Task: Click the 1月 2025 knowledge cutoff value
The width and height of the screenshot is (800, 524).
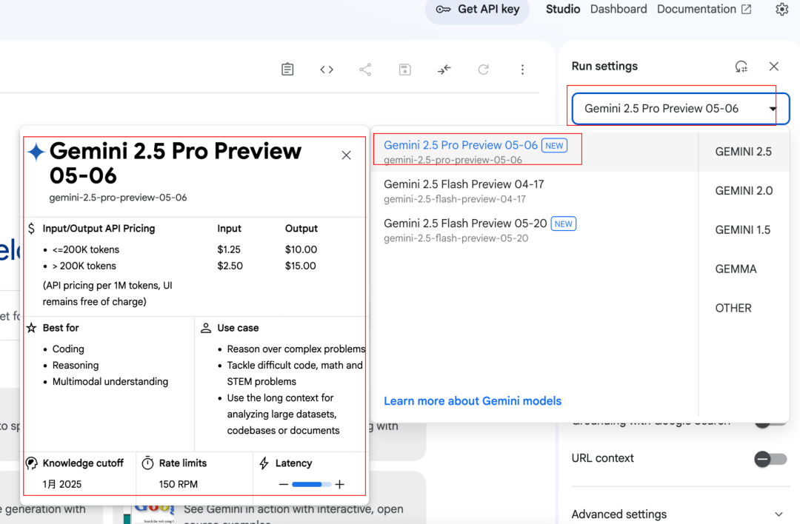Action: point(62,484)
